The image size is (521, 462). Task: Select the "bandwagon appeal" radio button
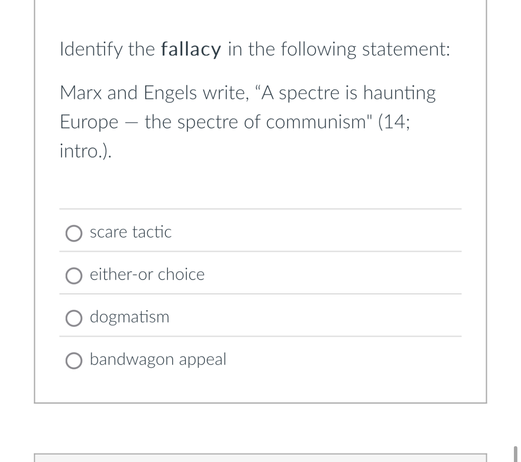[x=73, y=360]
